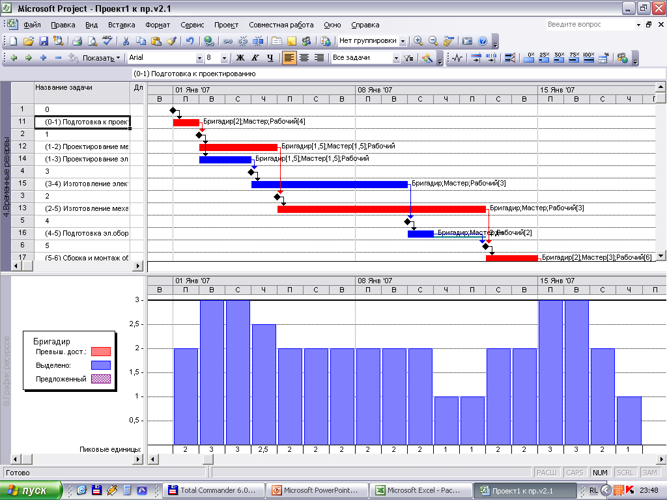Switch to Total Commander taskbar window
Viewport: 667px width, 500px height.
point(214,490)
